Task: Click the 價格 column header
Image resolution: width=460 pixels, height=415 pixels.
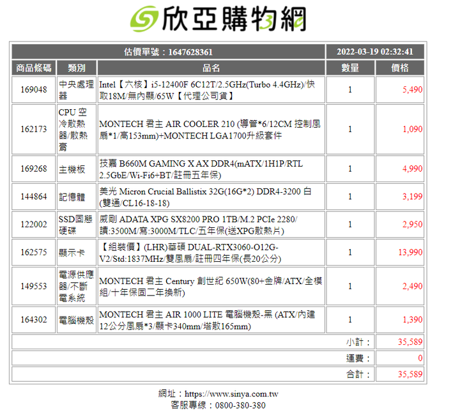Action: 400,68
